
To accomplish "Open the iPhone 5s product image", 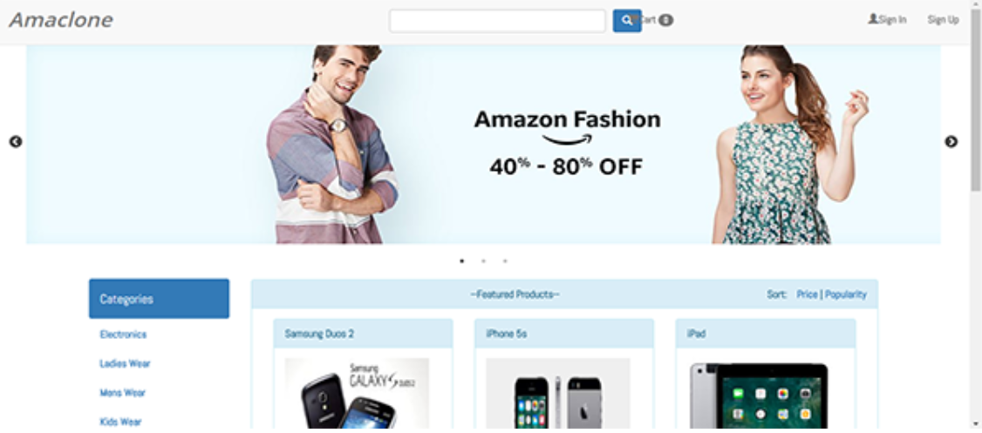I will 558,394.
